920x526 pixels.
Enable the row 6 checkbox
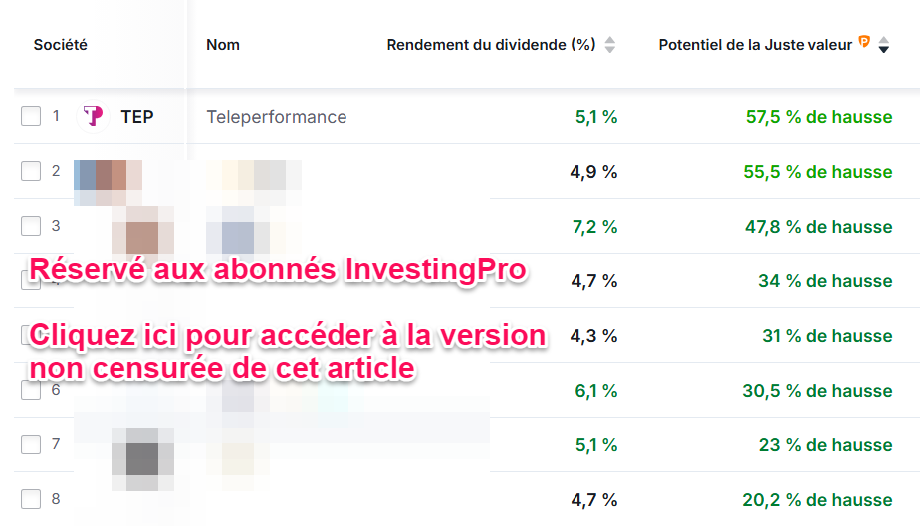click(x=31, y=390)
